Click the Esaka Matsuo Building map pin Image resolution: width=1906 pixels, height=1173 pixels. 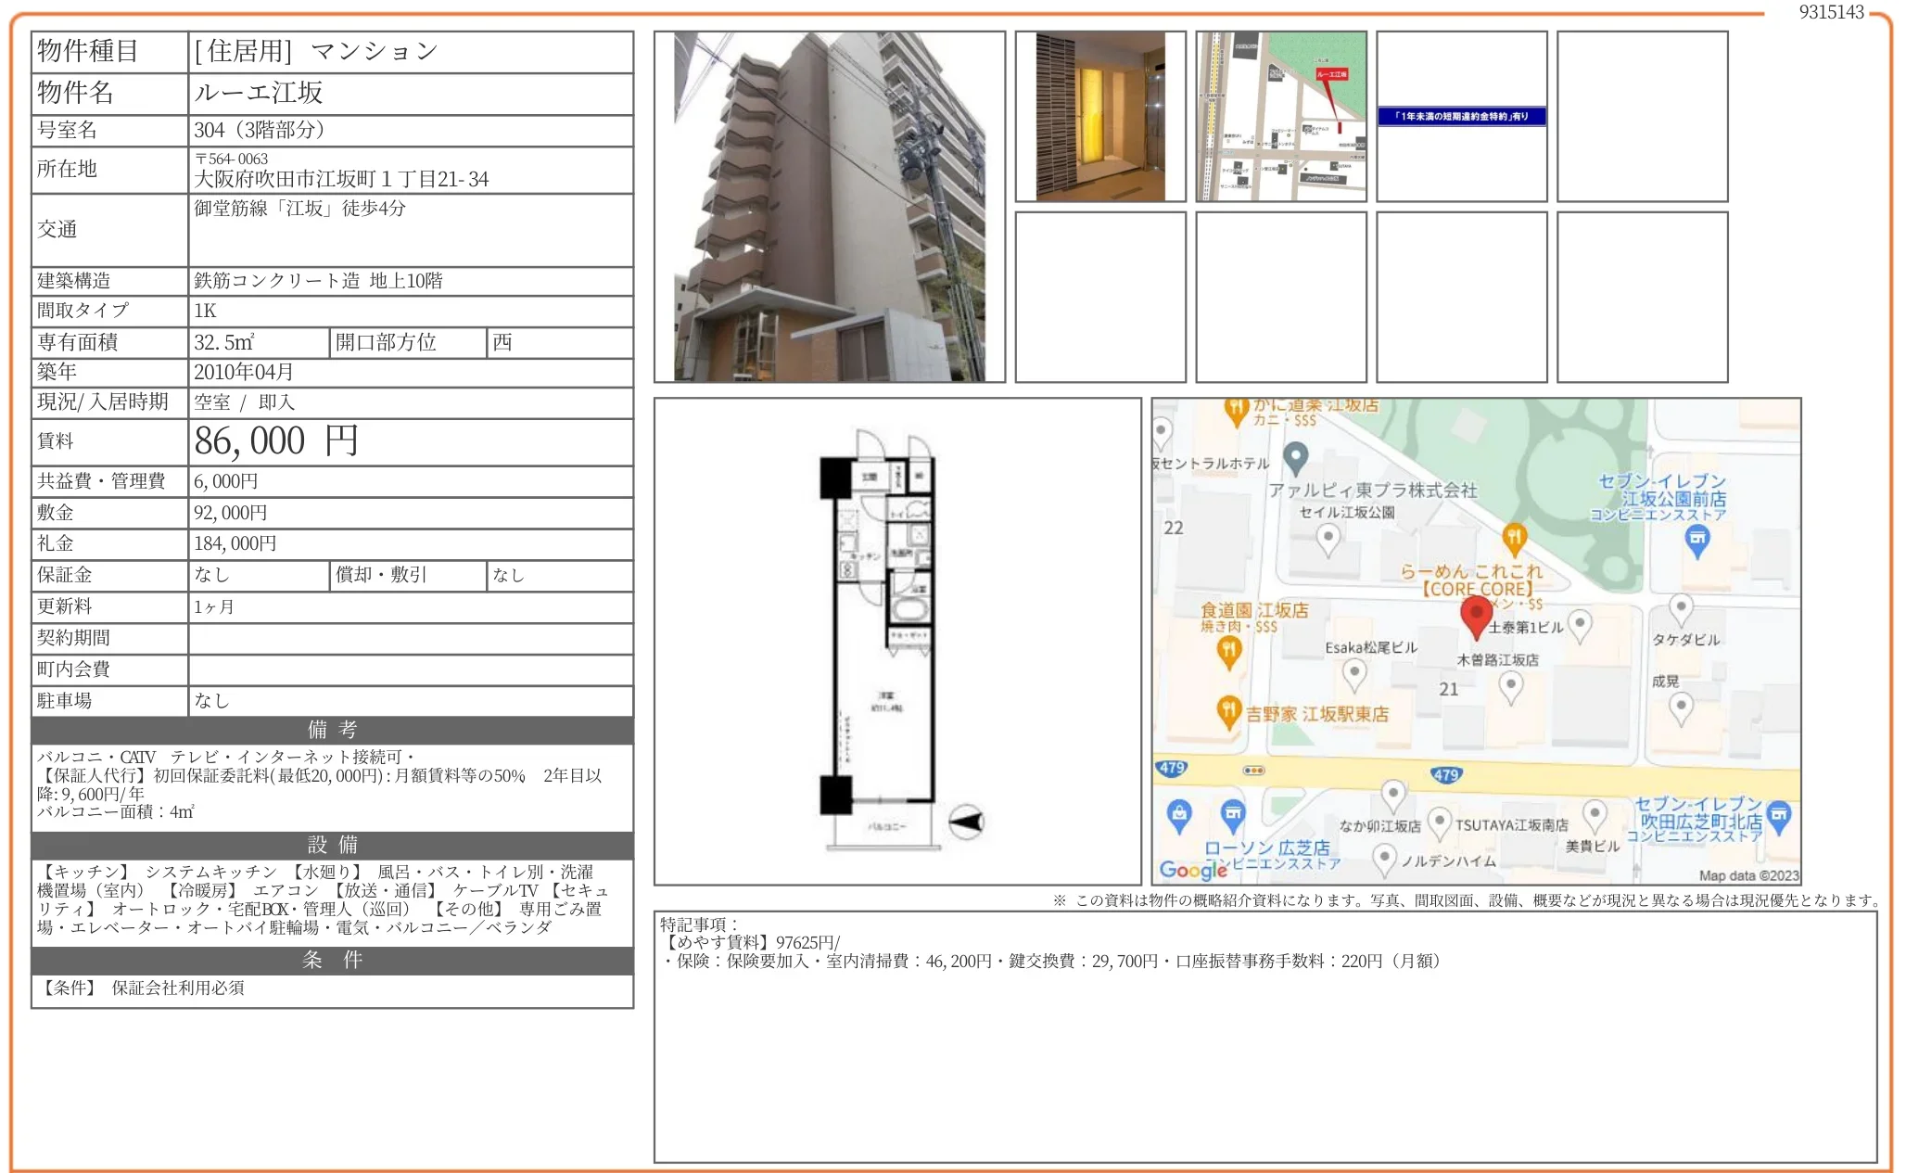pos(1354,673)
